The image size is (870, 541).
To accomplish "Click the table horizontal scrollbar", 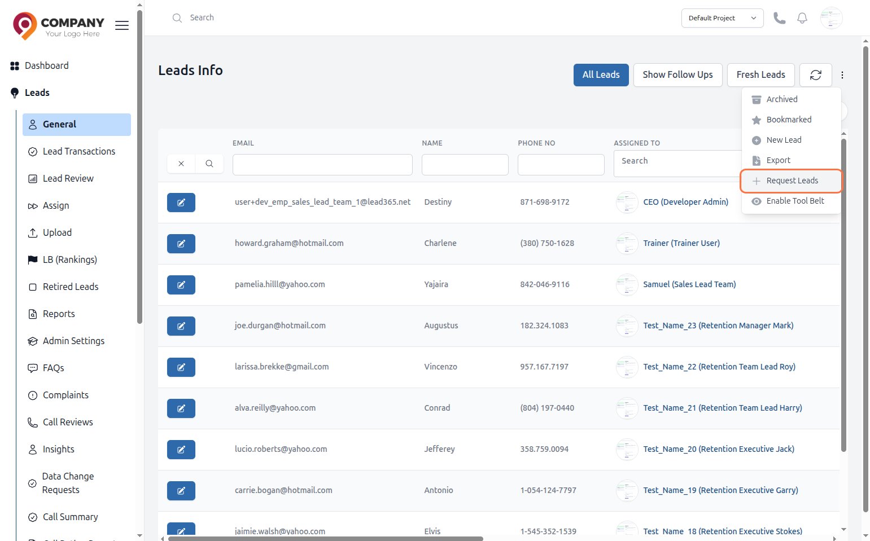I will [326, 539].
